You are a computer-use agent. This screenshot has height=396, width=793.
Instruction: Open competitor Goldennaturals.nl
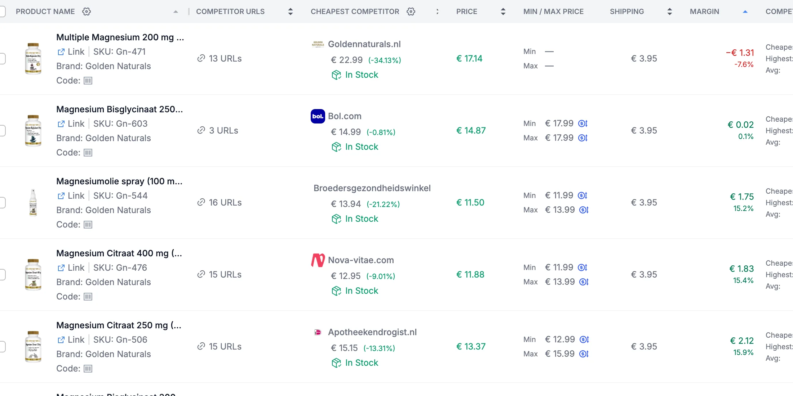tap(364, 44)
